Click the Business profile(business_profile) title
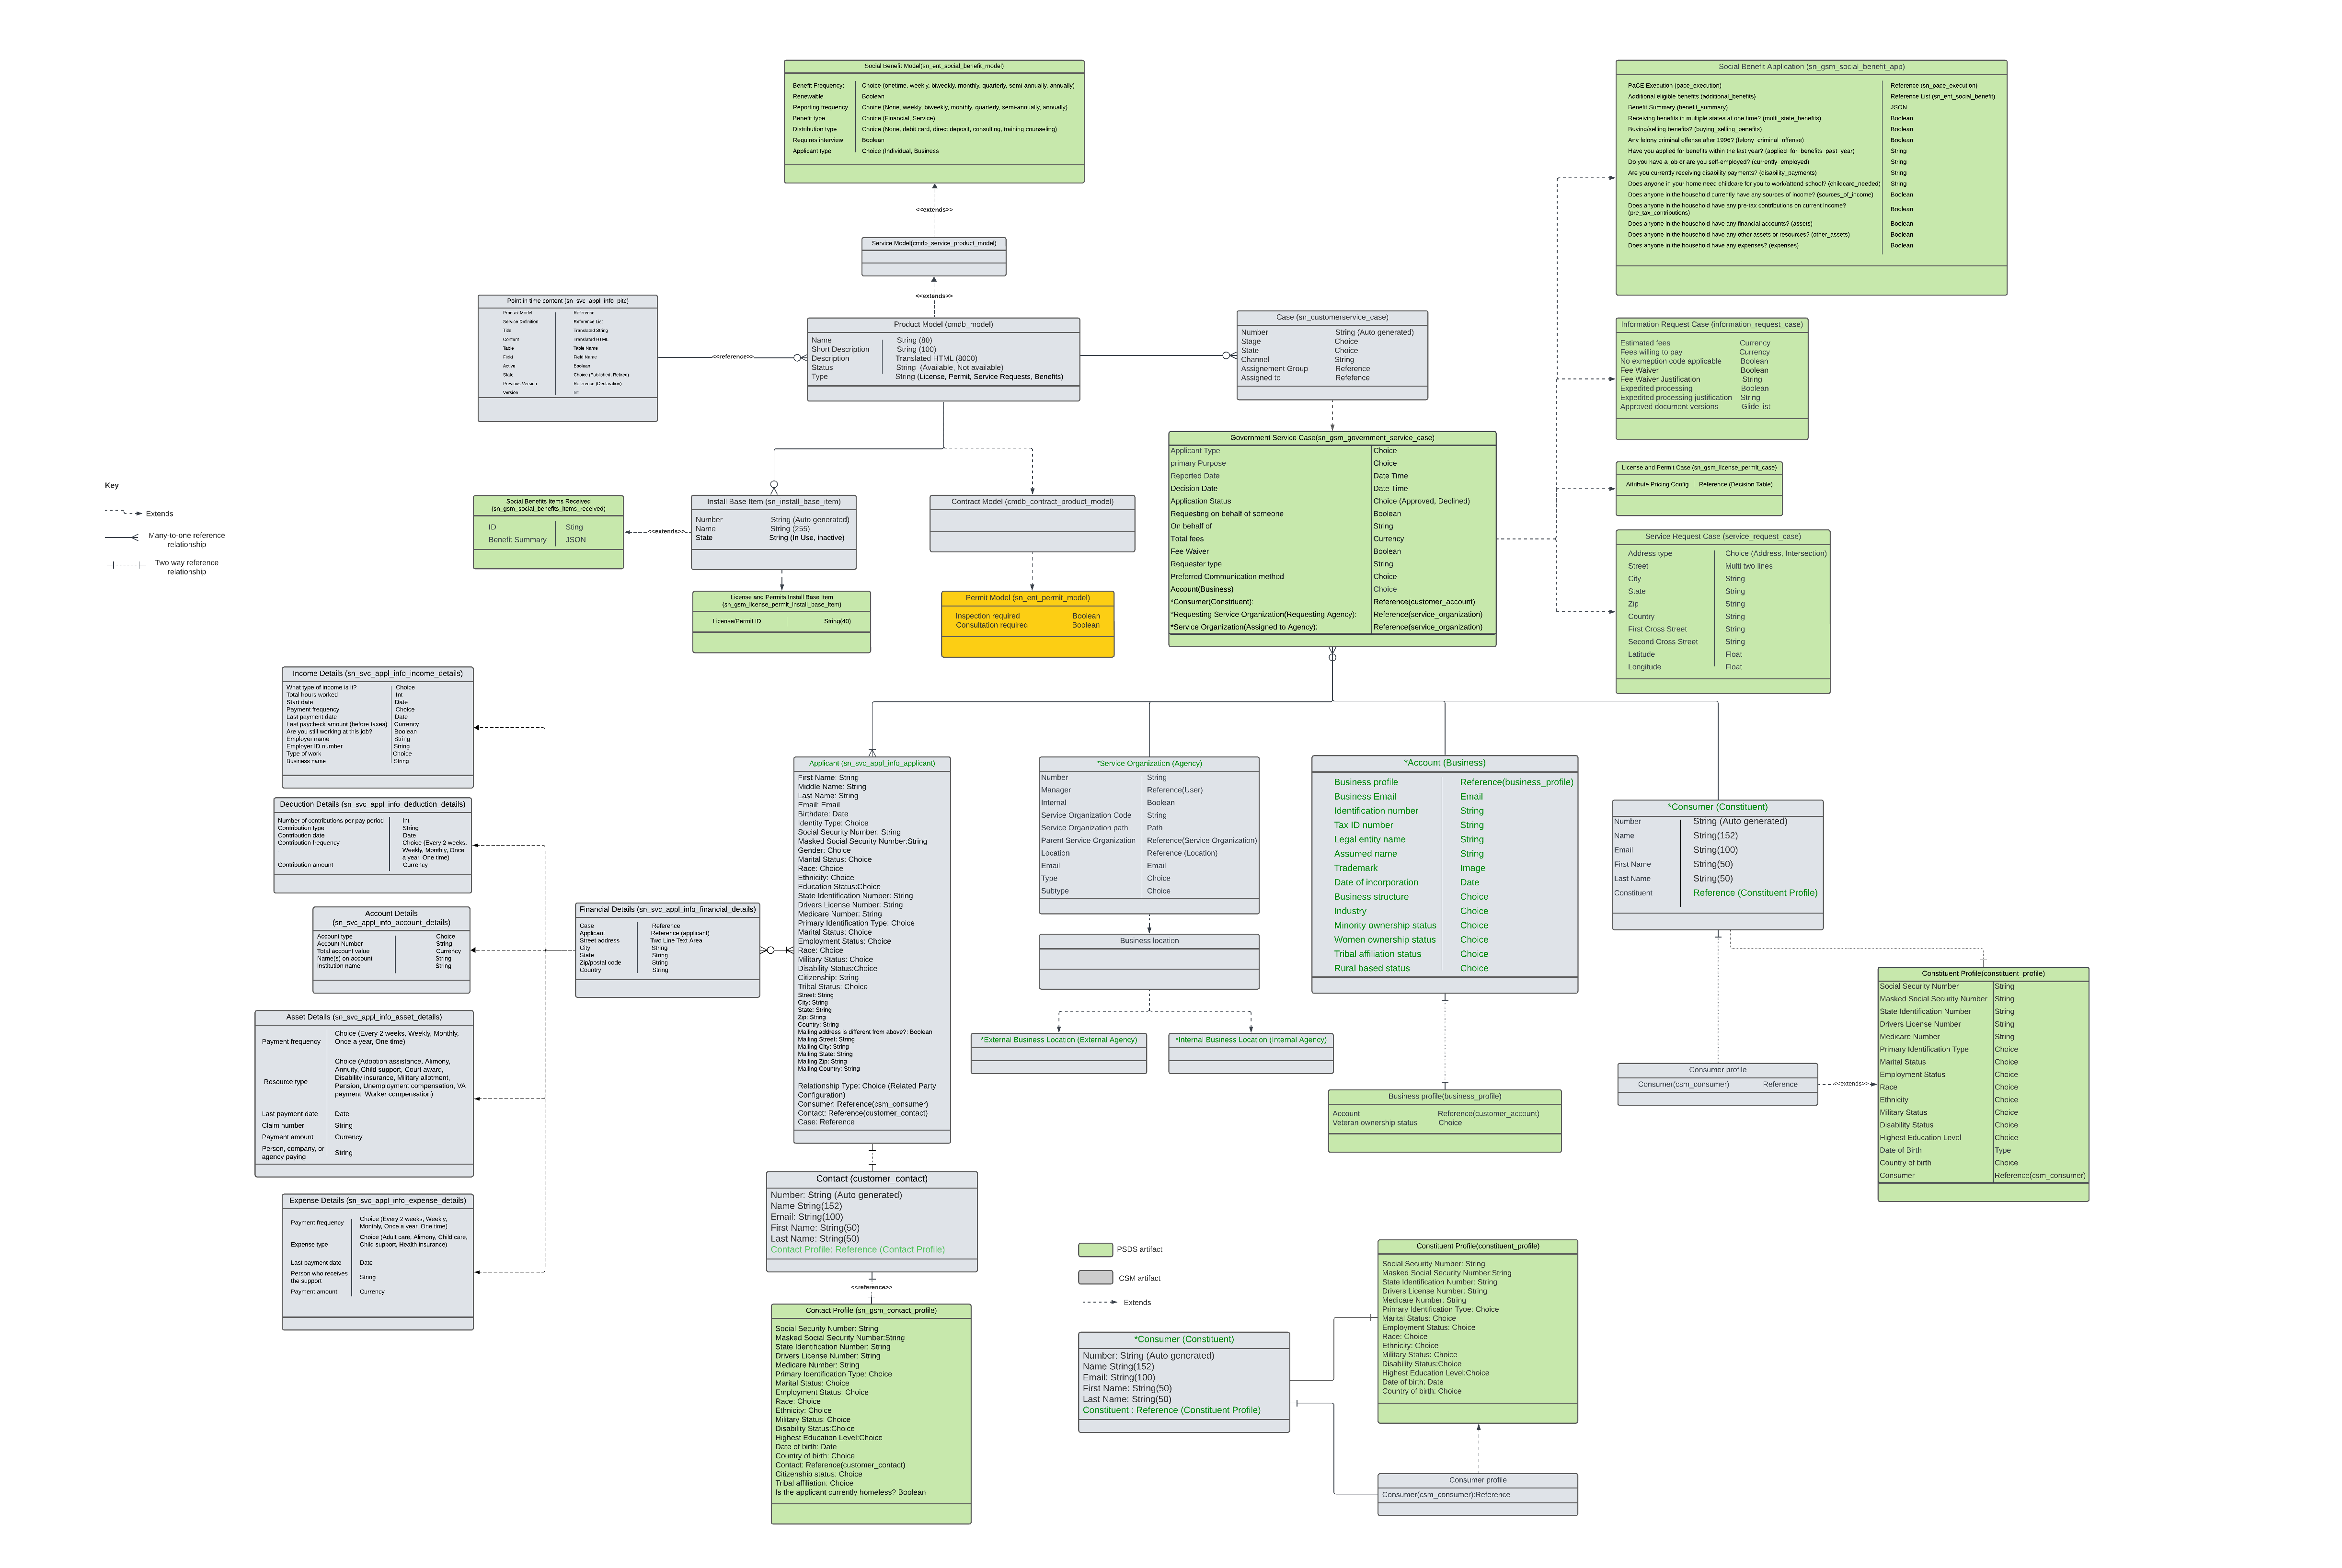Viewport: 2342px width, 1568px height. (x=1444, y=1096)
